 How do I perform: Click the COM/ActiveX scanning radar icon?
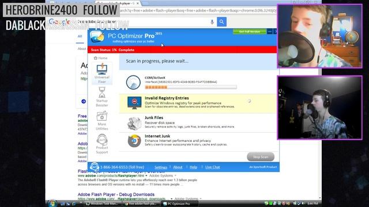tap(133, 82)
